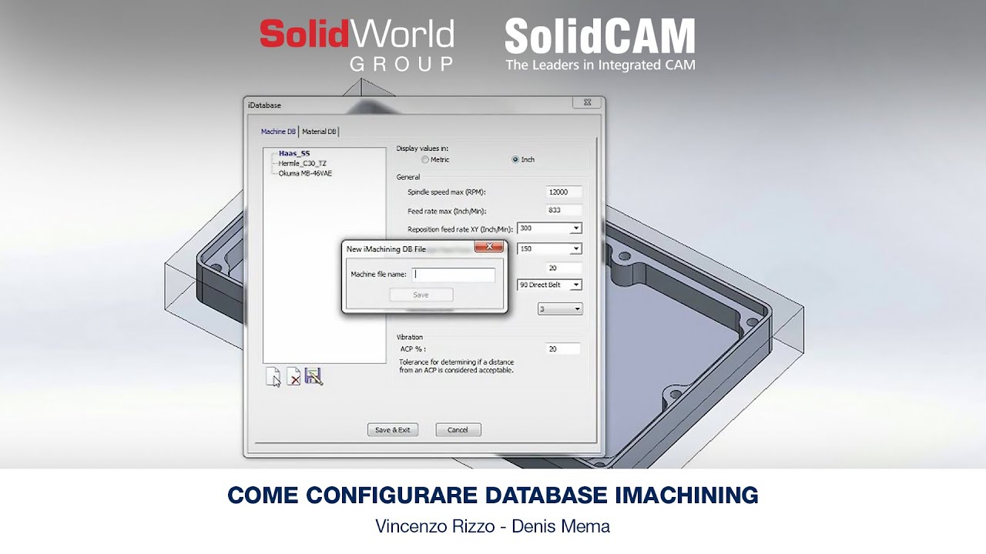Viewport: 986px width, 554px height.
Task: Open the dropdown showing 150
Action: point(575,249)
